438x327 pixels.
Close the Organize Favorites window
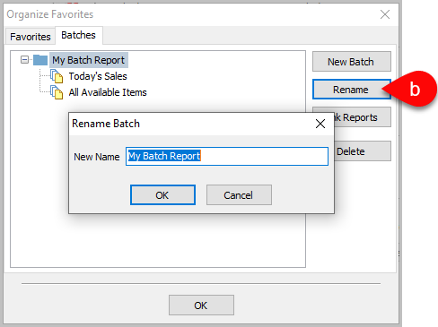coord(385,14)
